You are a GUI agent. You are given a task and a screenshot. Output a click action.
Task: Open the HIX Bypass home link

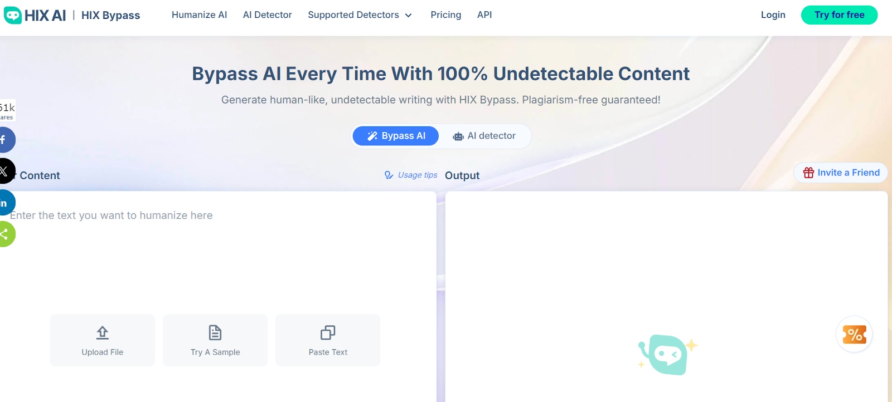click(110, 15)
